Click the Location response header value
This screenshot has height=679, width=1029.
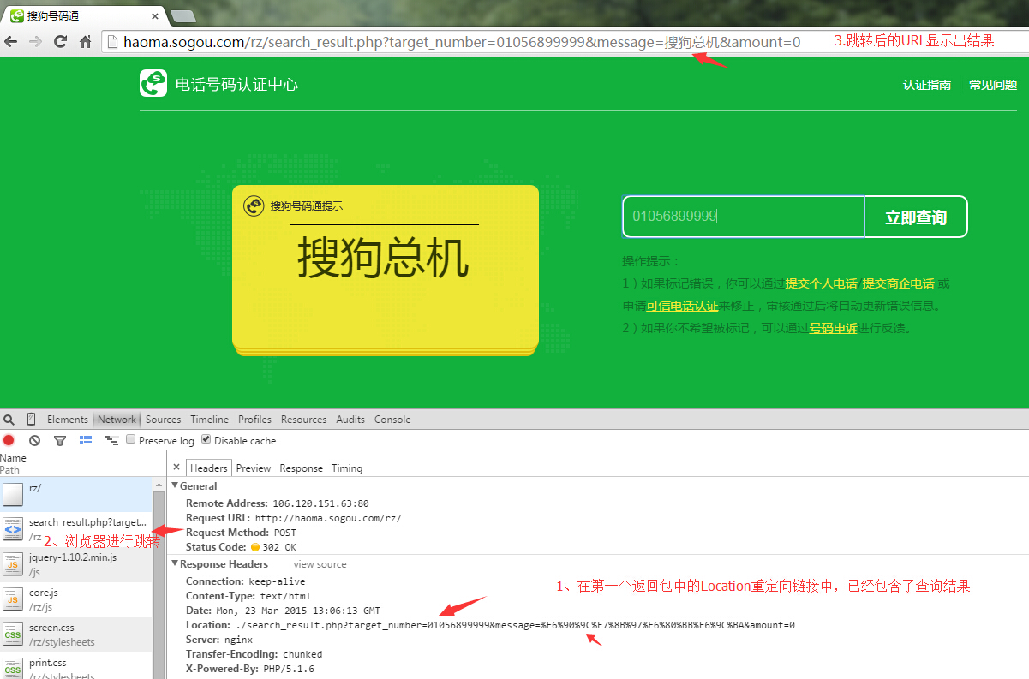click(x=515, y=625)
